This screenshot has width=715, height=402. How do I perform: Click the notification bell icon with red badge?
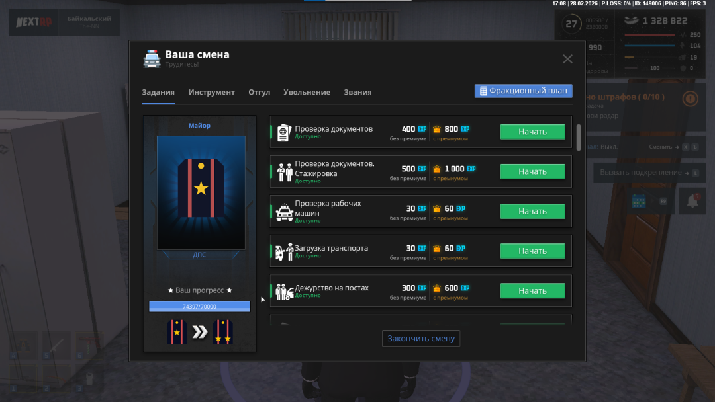pos(692,201)
